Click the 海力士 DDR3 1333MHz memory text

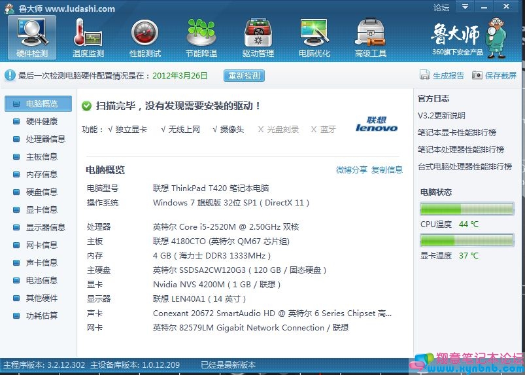click(212, 256)
